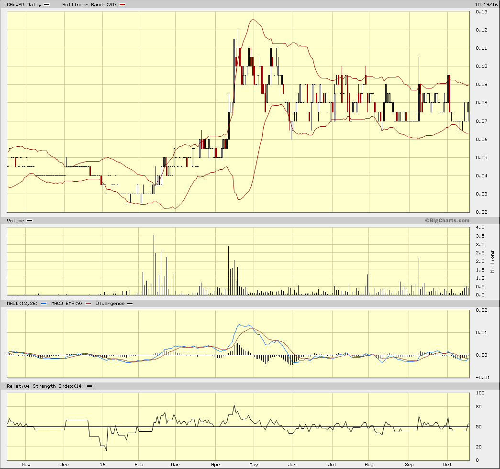500x469 pixels.
Task: Click the 3.5 volume axis label
Action: pos(480,236)
